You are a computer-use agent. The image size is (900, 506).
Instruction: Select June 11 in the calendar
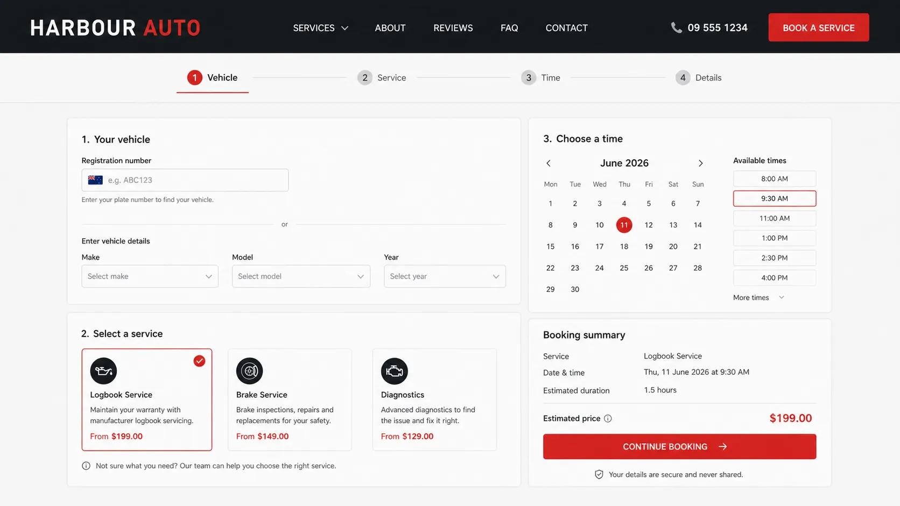pyautogui.click(x=624, y=225)
